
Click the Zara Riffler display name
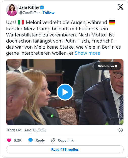coord(29,7)
